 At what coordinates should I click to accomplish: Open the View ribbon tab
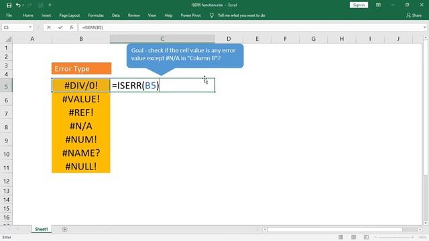point(152,15)
